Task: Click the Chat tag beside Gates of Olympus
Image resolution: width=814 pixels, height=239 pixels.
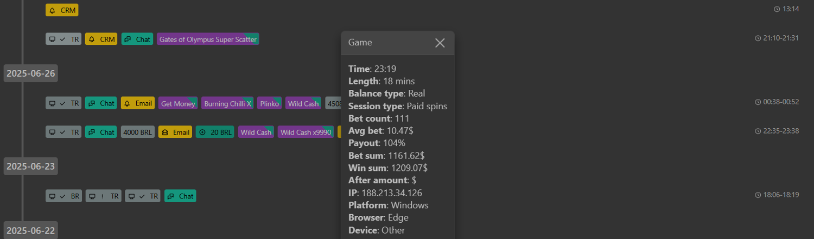Action: (x=137, y=39)
